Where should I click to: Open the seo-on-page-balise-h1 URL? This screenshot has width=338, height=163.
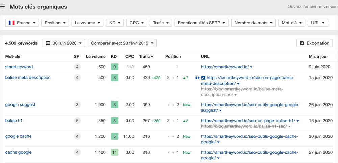pyautogui.click(x=248, y=121)
